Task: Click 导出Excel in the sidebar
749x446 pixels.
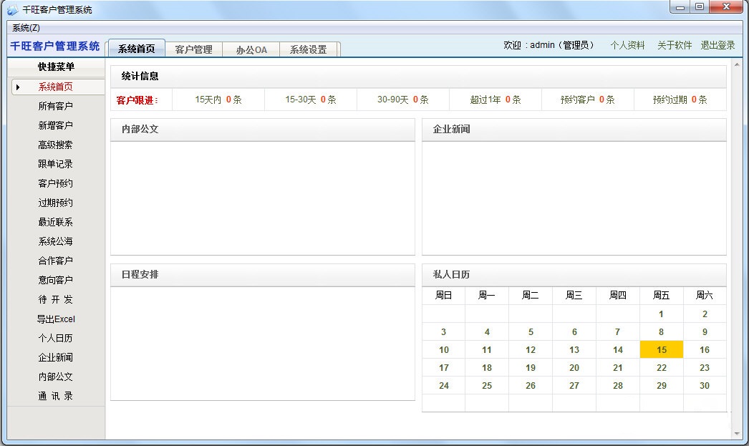Action: click(x=56, y=319)
